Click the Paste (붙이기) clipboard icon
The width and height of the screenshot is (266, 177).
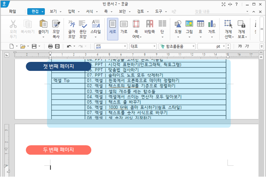43,24
